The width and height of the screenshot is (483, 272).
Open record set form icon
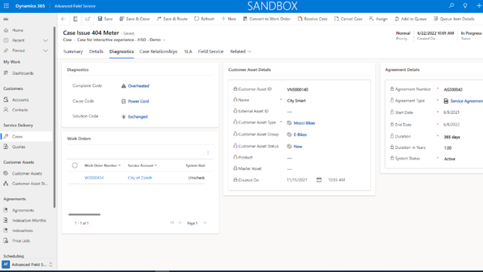point(75,19)
